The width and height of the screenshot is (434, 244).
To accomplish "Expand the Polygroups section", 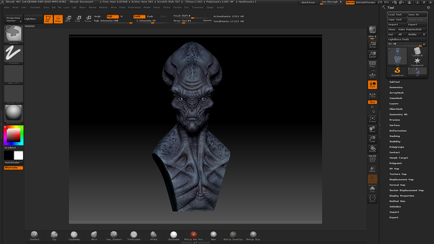I will coord(397,147).
